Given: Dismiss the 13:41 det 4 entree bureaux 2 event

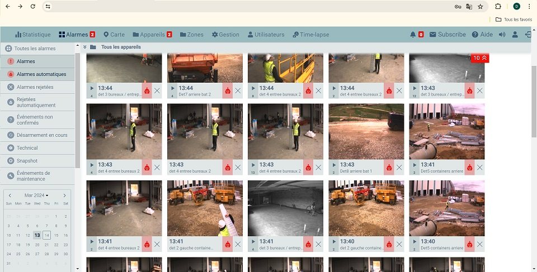Looking at the screenshot, I should pyautogui.click(x=157, y=244).
